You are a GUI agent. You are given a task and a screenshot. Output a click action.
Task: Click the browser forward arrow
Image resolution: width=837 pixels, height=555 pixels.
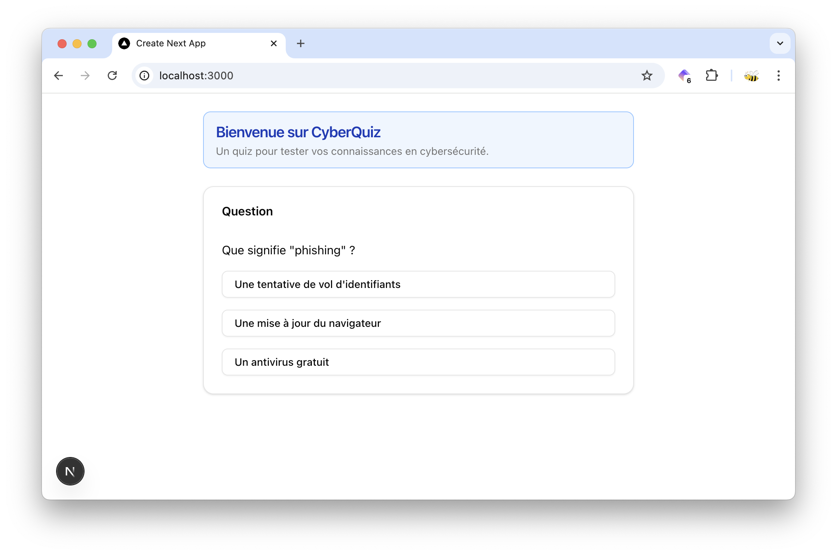coord(85,76)
